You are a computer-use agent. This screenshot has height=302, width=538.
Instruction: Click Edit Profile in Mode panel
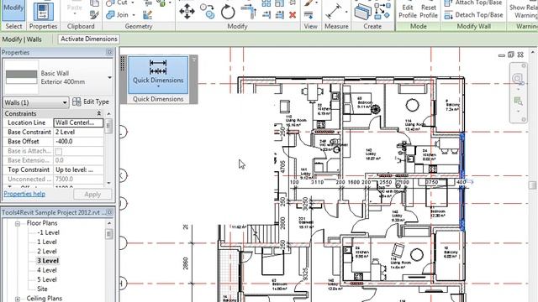408,11
